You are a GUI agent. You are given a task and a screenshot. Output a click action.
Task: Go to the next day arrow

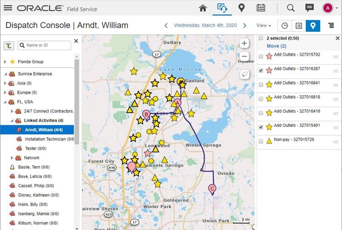click(x=245, y=25)
